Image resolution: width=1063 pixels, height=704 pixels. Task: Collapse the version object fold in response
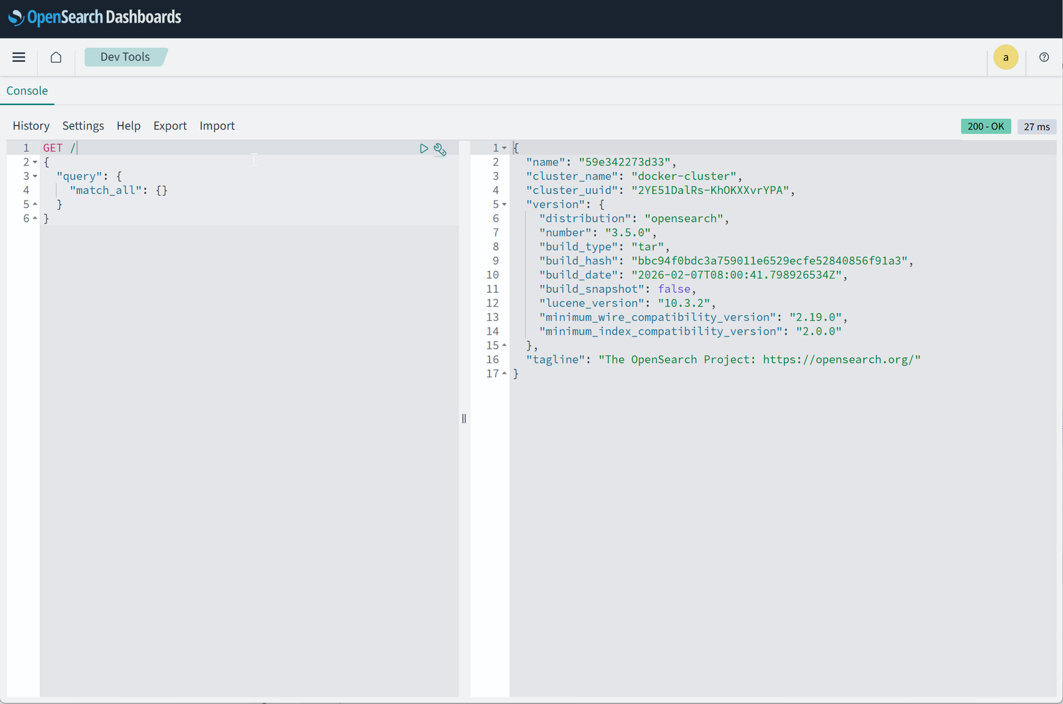[x=504, y=205]
